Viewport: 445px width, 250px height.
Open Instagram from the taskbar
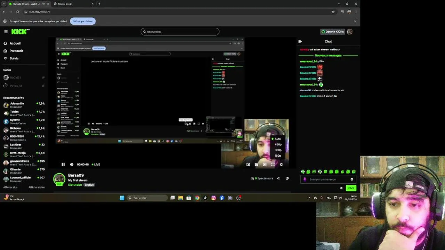[x=213, y=198]
